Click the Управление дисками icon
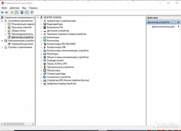 coord(9,44)
